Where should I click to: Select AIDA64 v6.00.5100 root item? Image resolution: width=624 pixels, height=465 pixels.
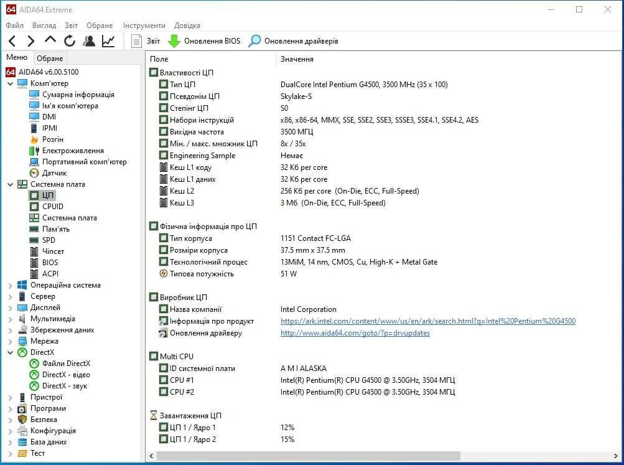(49, 72)
